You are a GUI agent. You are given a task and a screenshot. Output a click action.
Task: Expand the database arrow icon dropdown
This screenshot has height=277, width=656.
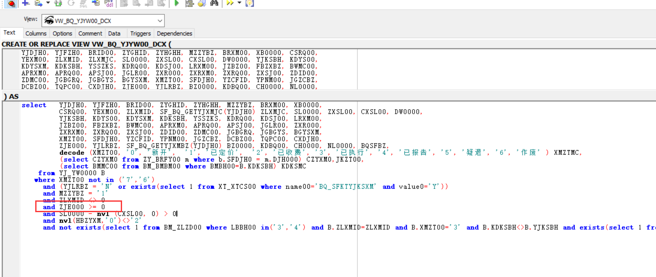pyautogui.click(x=48, y=3)
